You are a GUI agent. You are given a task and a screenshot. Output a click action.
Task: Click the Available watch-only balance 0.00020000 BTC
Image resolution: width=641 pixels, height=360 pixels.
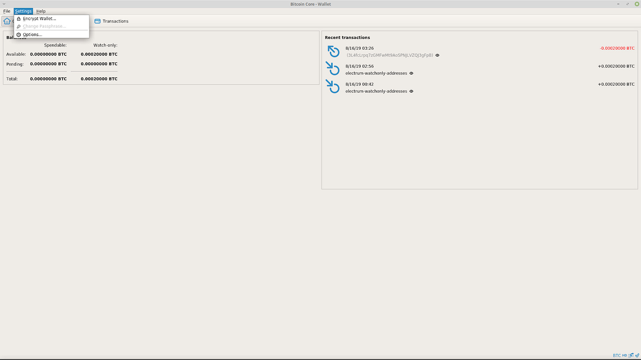pyautogui.click(x=99, y=54)
